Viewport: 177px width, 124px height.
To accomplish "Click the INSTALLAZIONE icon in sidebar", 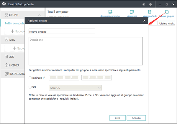I will coord(6,74).
